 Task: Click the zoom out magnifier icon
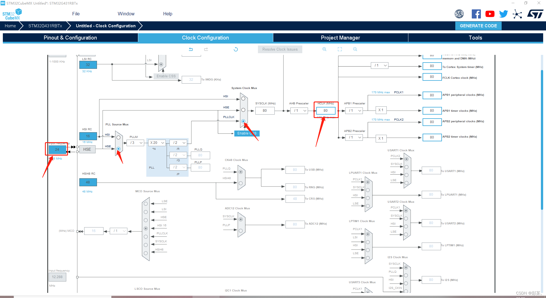pos(355,49)
